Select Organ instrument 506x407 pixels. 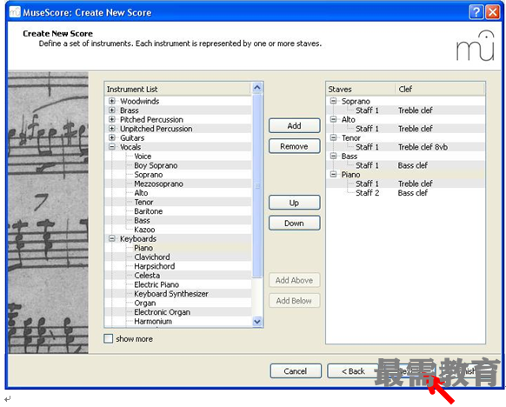point(145,303)
